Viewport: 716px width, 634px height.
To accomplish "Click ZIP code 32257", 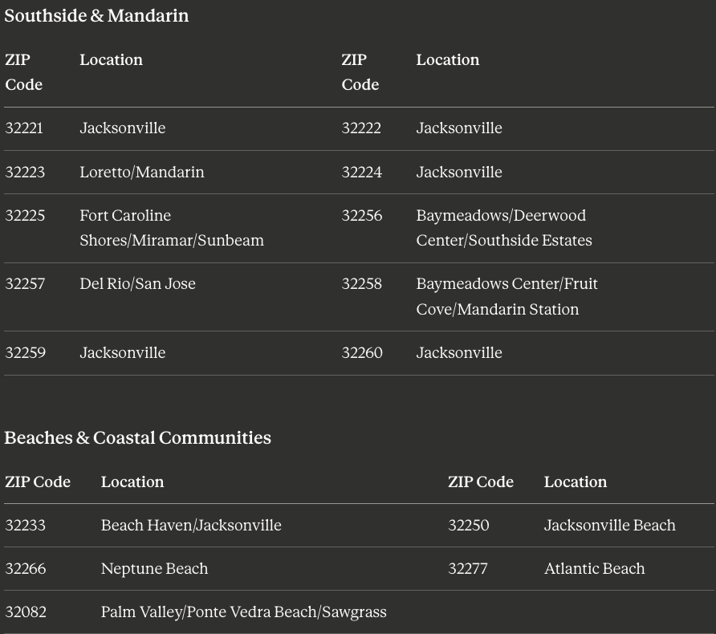I will pos(25,284).
